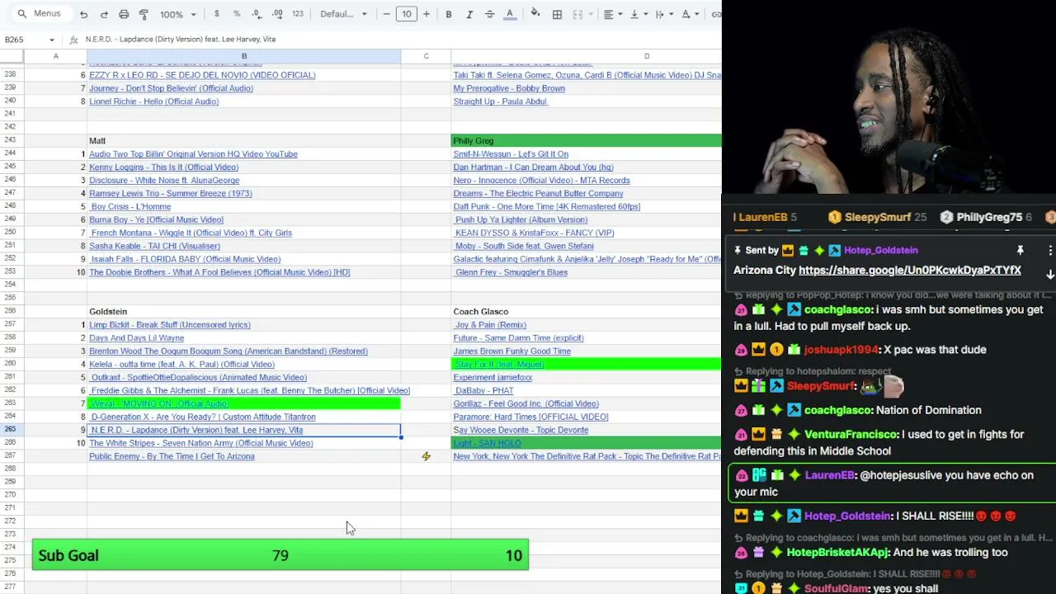Click the SleepySmurf rank 1 badge
This screenshot has height=594, width=1056.
(834, 217)
